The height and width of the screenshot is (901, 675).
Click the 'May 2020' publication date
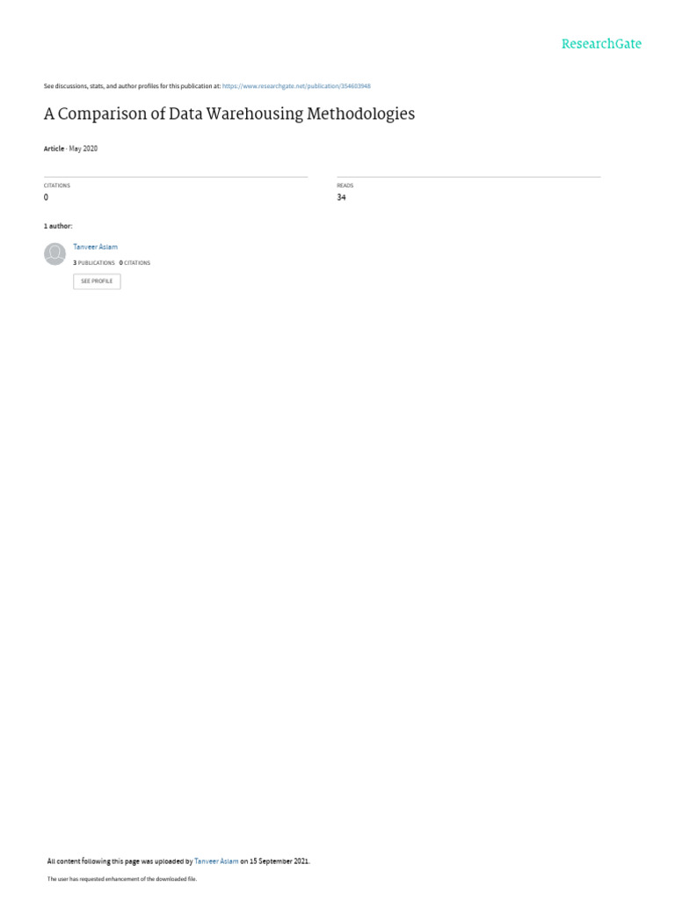[83, 149]
